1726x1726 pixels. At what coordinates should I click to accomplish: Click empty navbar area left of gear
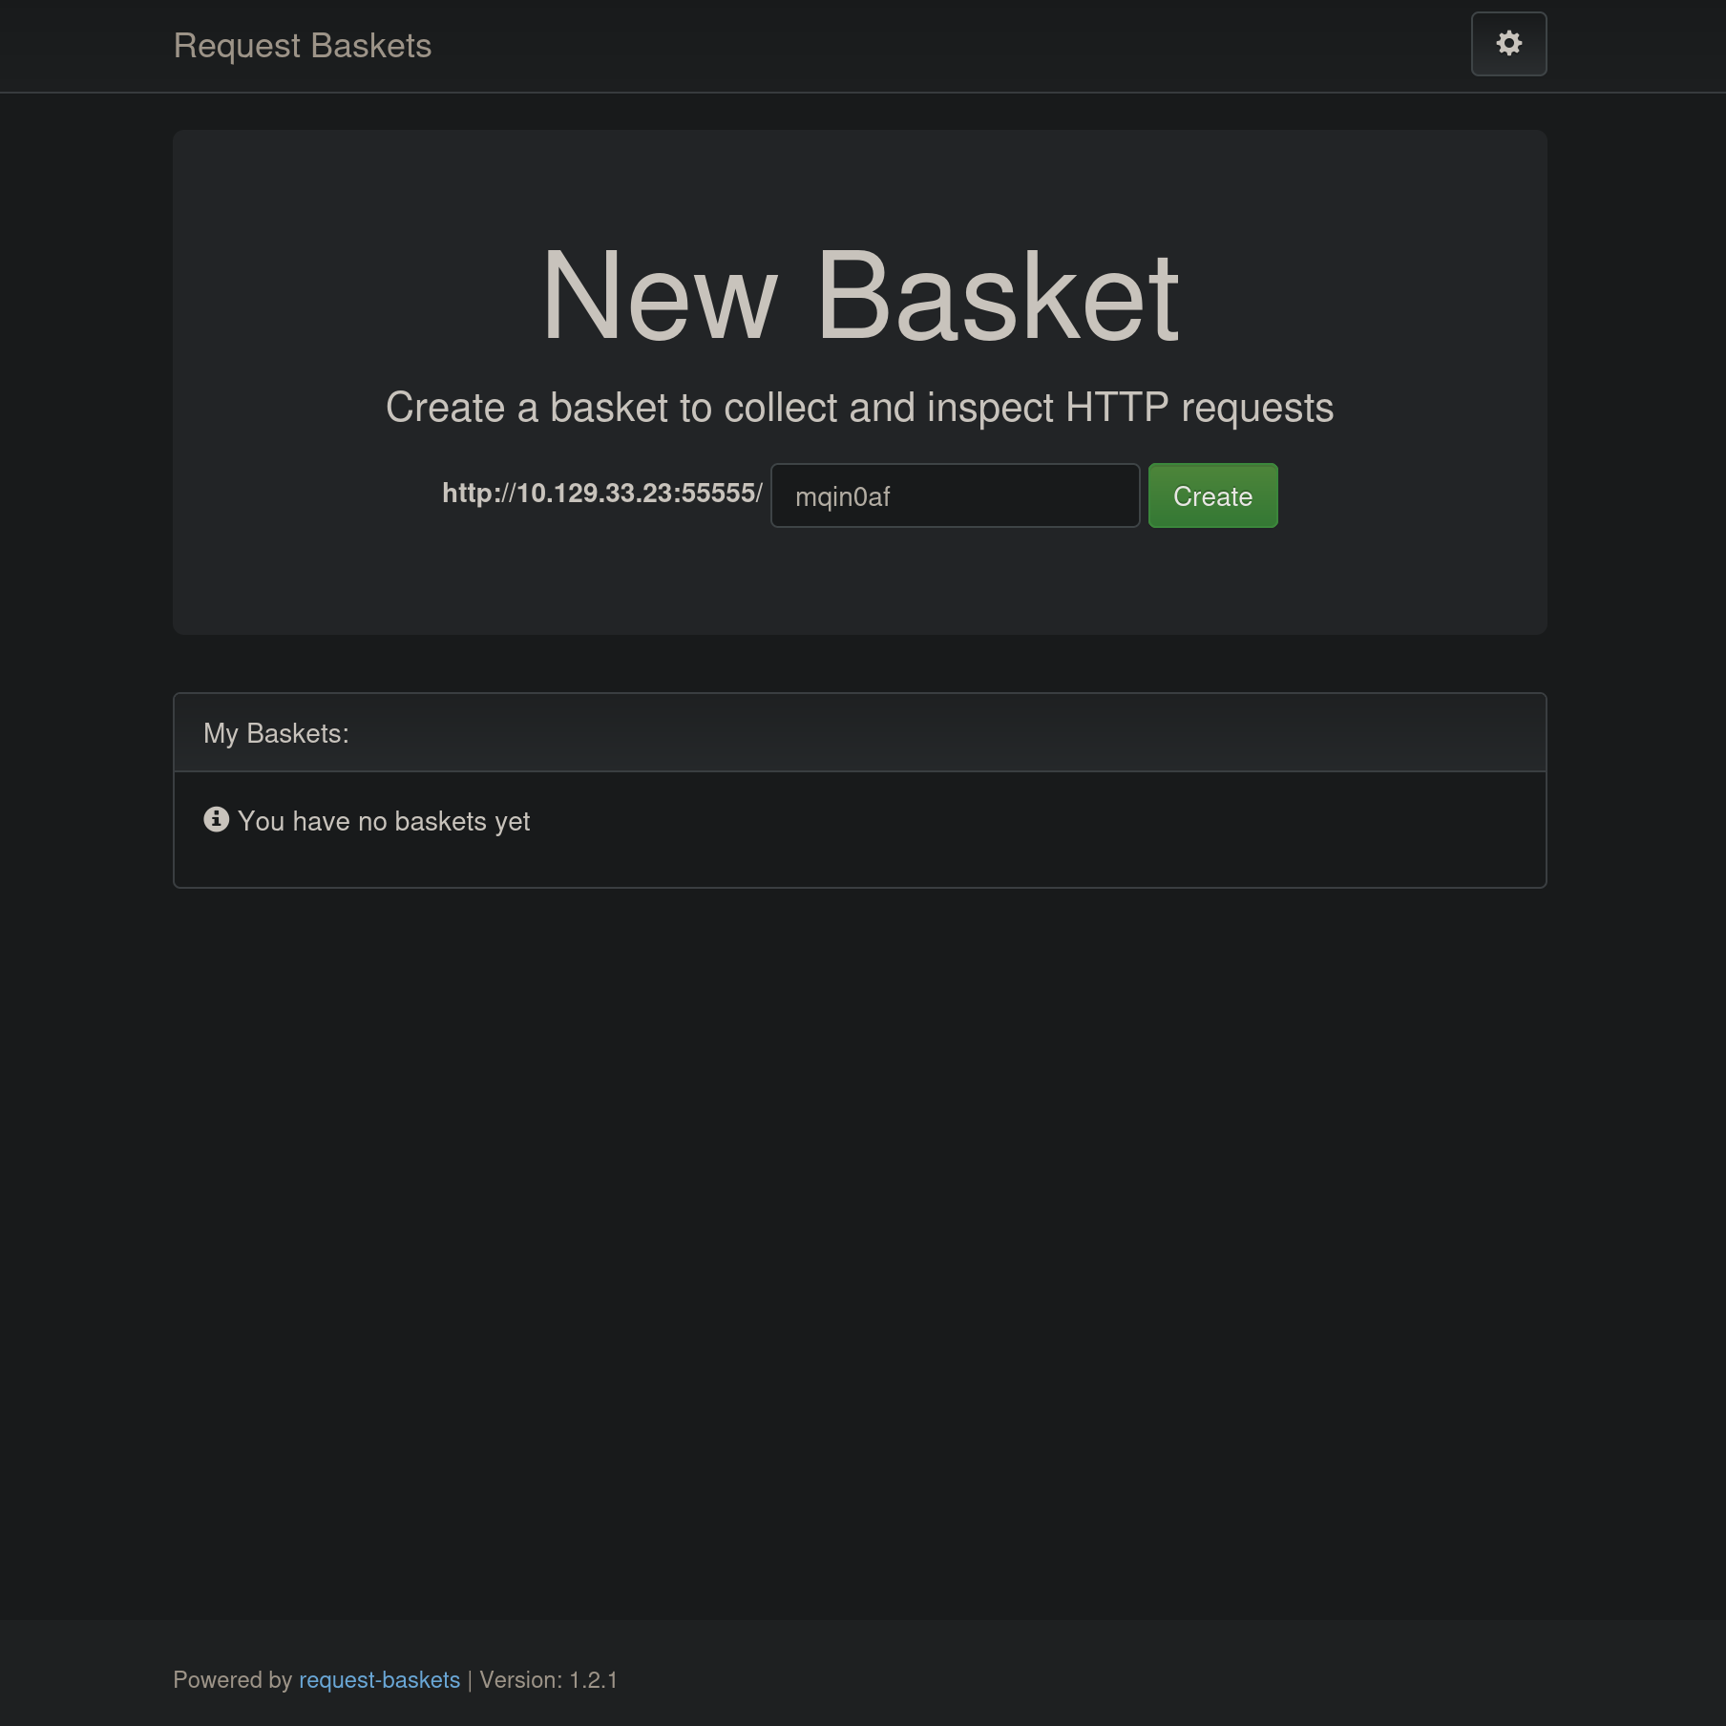point(955,46)
